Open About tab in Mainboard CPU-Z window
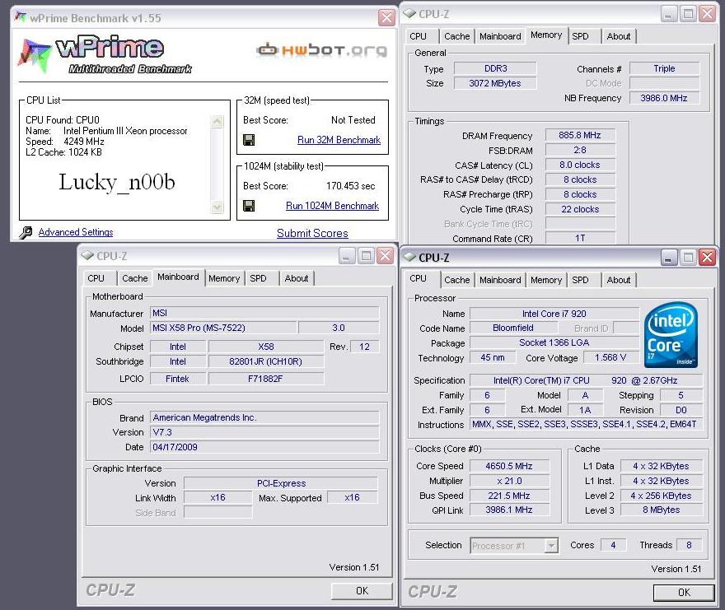The image size is (725, 610). click(x=297, y=278)
